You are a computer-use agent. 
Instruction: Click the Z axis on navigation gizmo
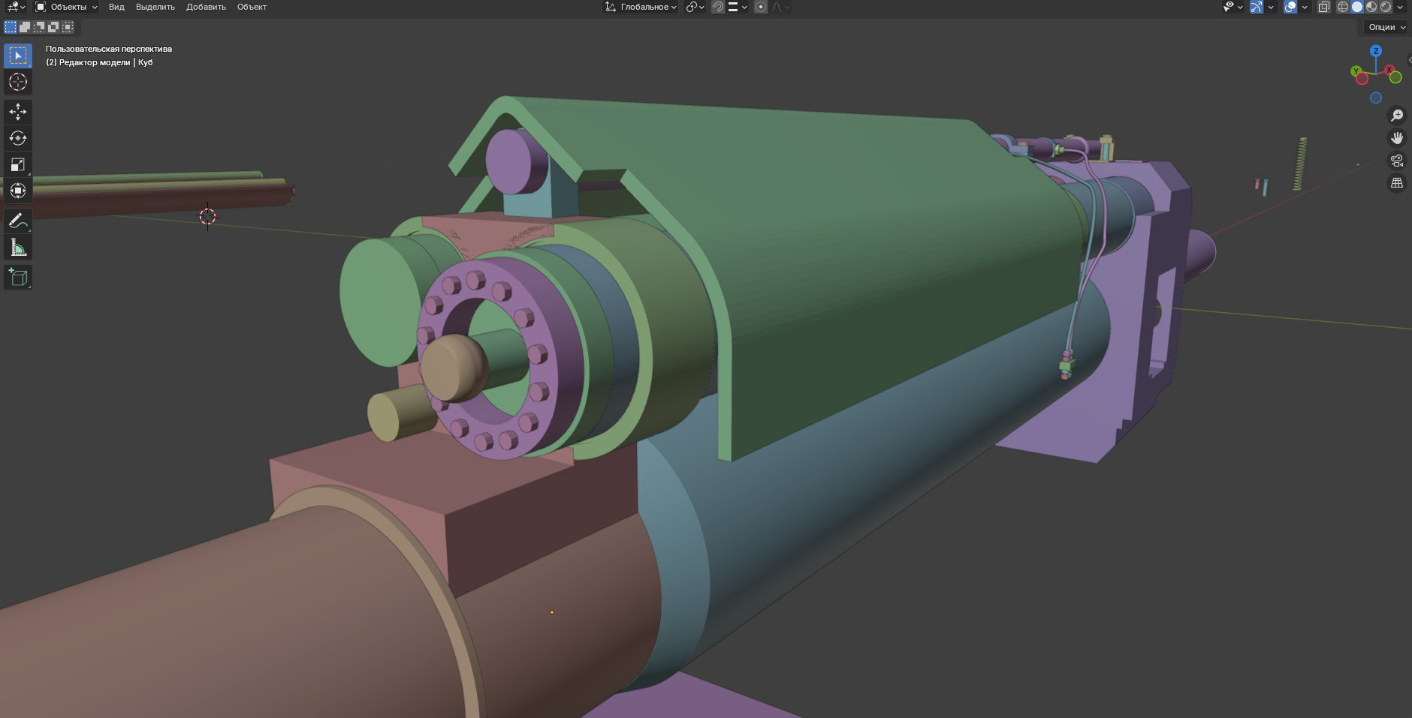pos(1376,51)
